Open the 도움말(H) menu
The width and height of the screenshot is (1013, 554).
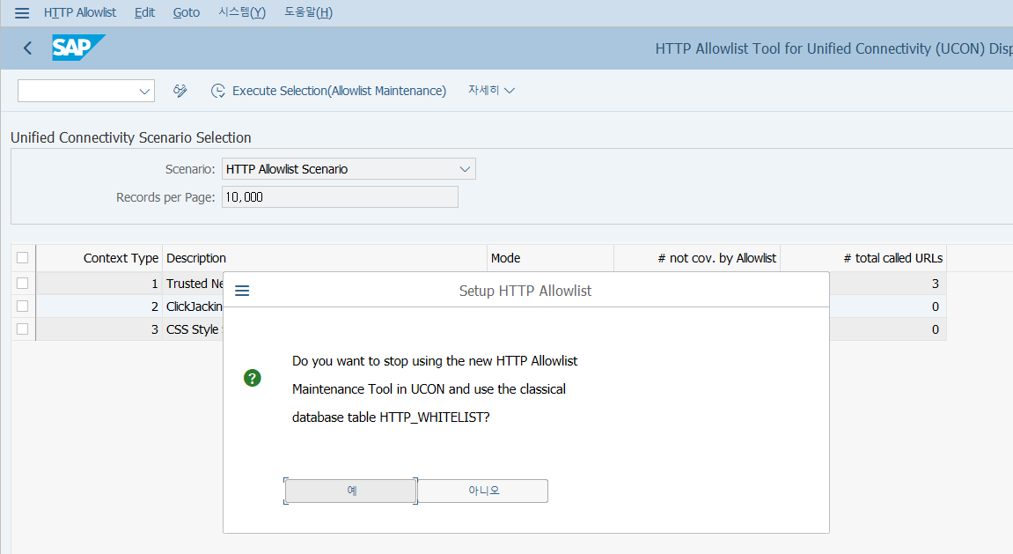coord(308,12)
